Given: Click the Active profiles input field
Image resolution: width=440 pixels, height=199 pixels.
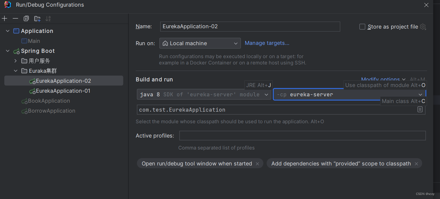Looking at the screenshot, I should [x=303, y=136].
